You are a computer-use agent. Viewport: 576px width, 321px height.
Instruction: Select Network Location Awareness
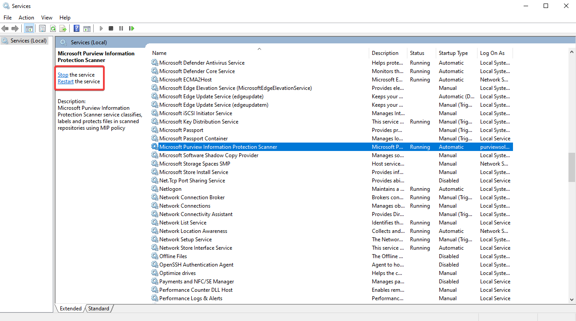coord(193,231)
